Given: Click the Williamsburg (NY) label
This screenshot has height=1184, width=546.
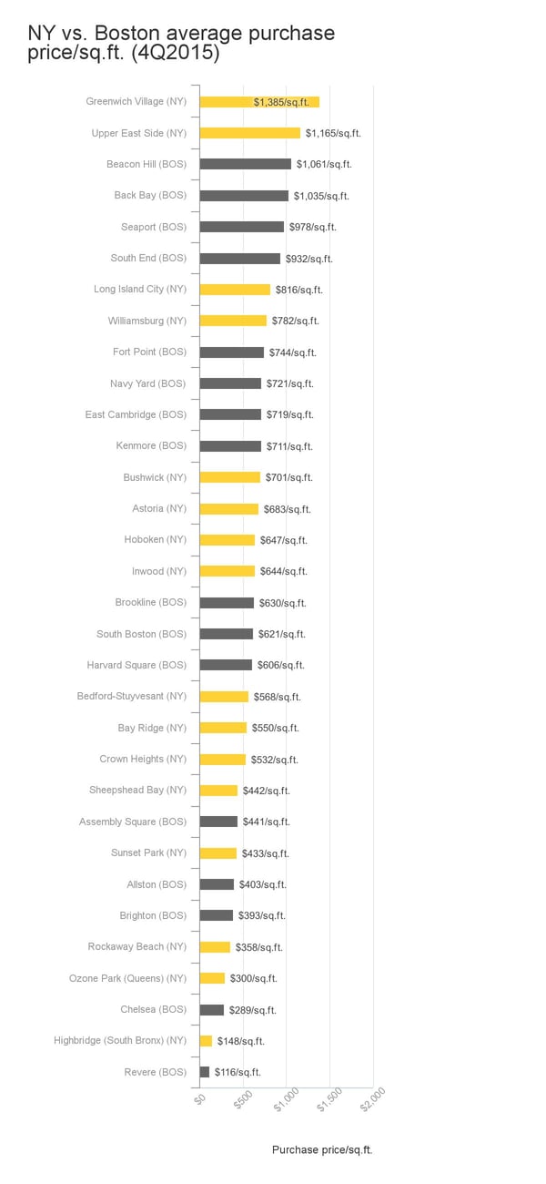Looking at the screenshot, I should pyautogui.click(x=147, y=321).
